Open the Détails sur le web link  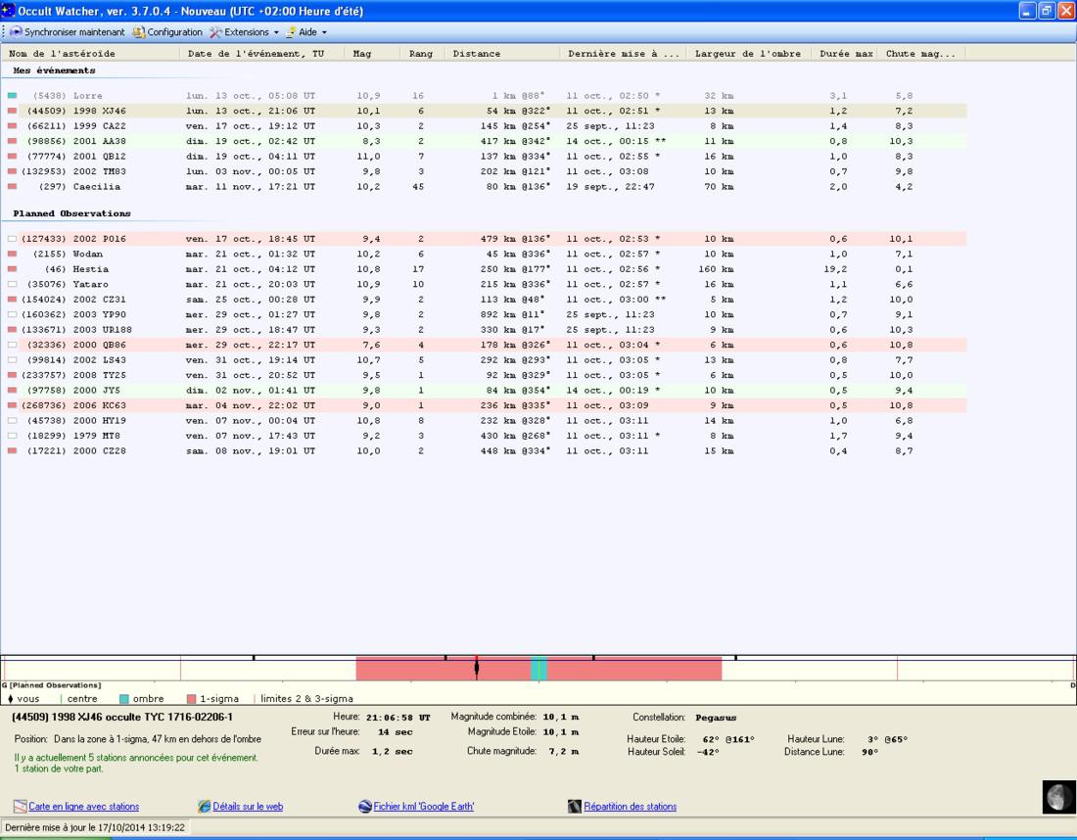click(248, 807)
